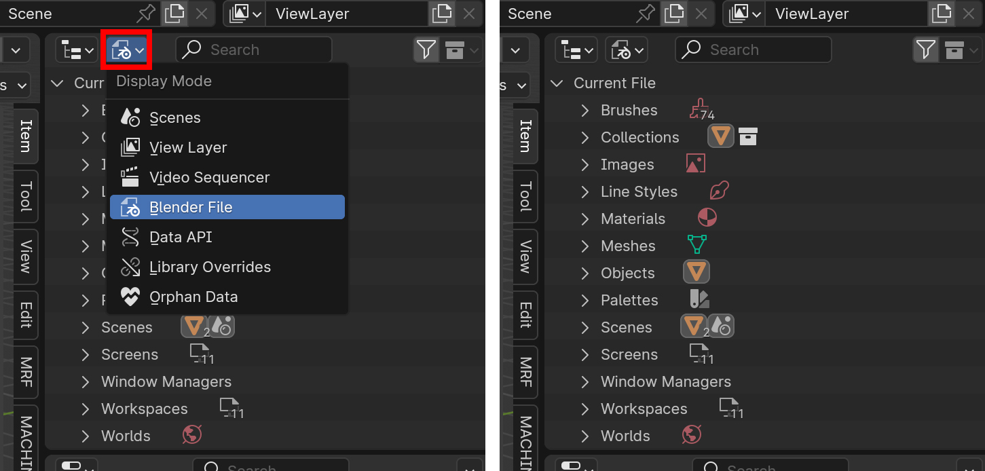Select Scenes in the Display Mode menu
This screenshot has height=471, width=985.
pos(227,117)
